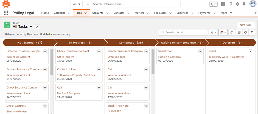Click New Task button
The width and height of the screenshot is (258, 114).
245,25
